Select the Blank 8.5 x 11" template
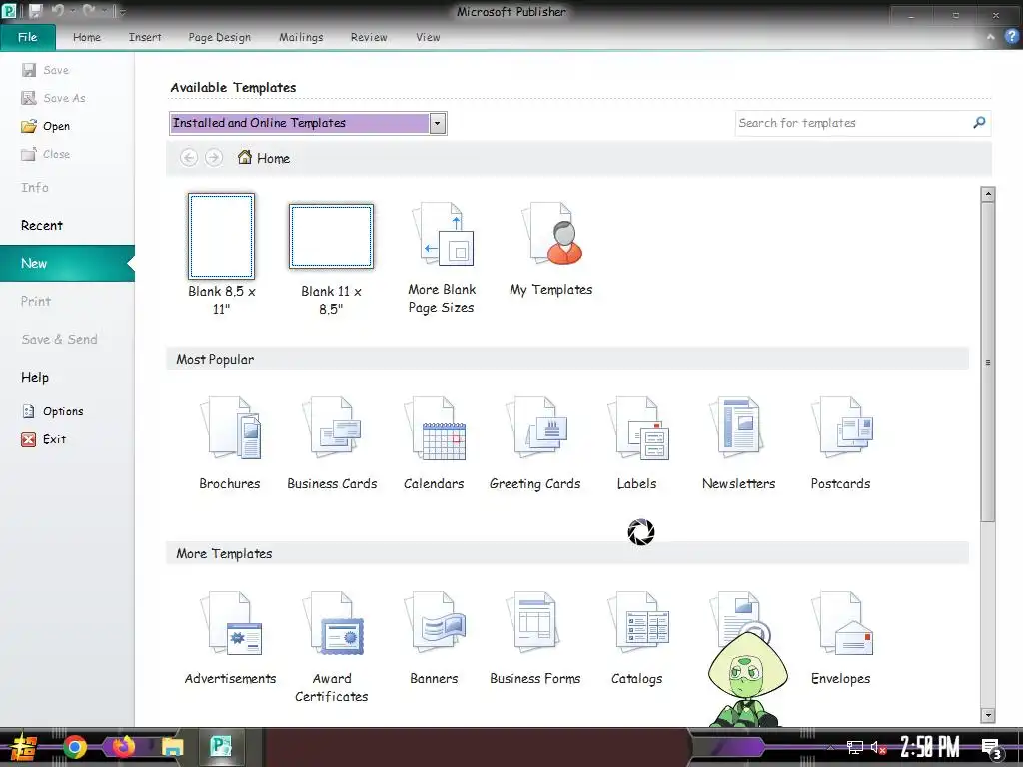 (221, 255)
